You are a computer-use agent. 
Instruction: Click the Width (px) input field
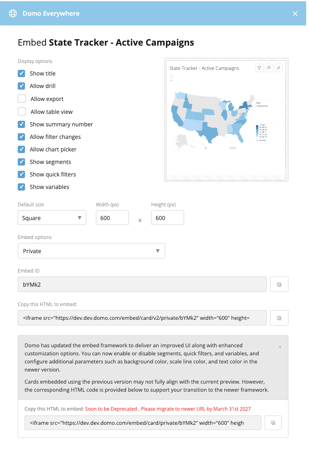point(112,218)
